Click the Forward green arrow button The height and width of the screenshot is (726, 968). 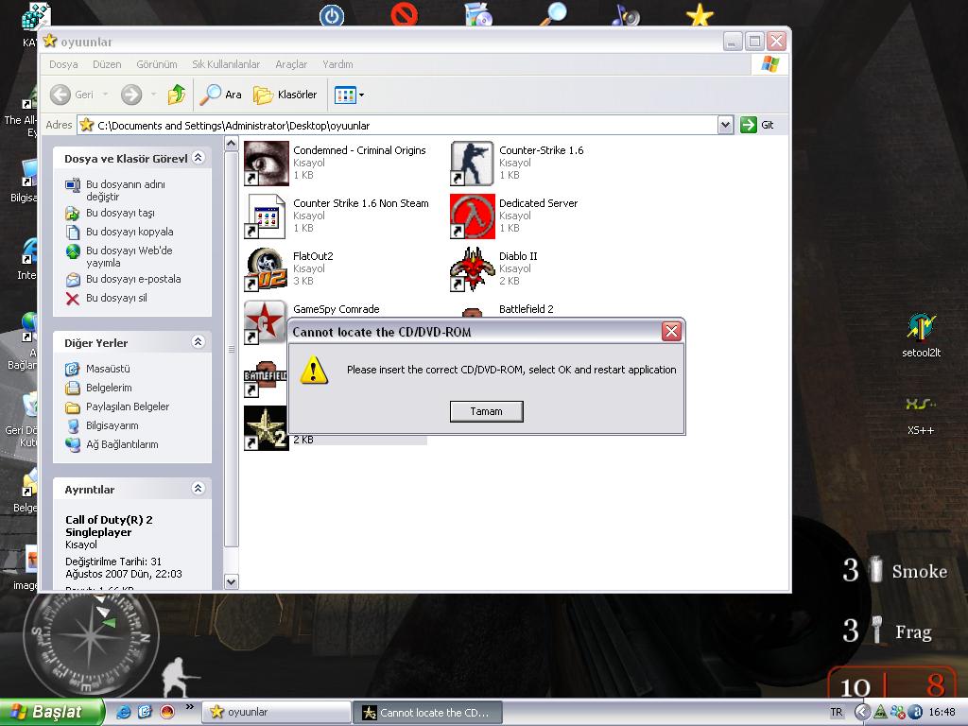pos(130,95)
